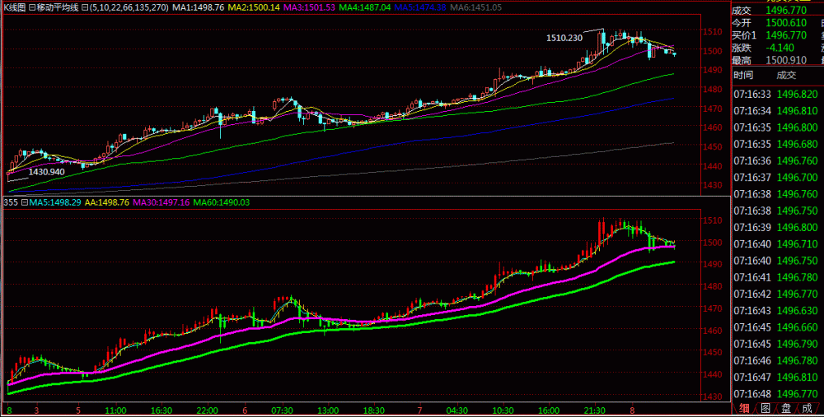This screenshot has width=824, height=417.
Task: Click the 1510.230 high price annotation
Action: [564, 38]
